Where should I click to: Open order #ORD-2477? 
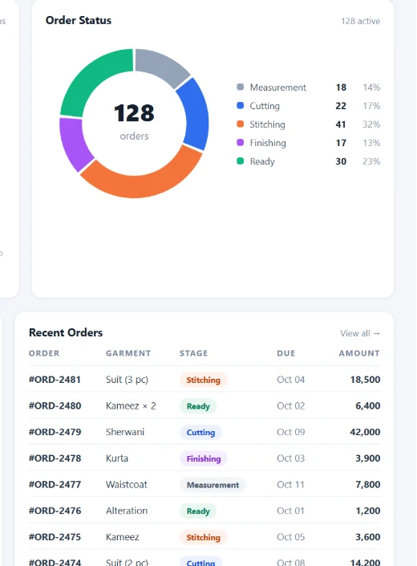click(x=55, y=484)
